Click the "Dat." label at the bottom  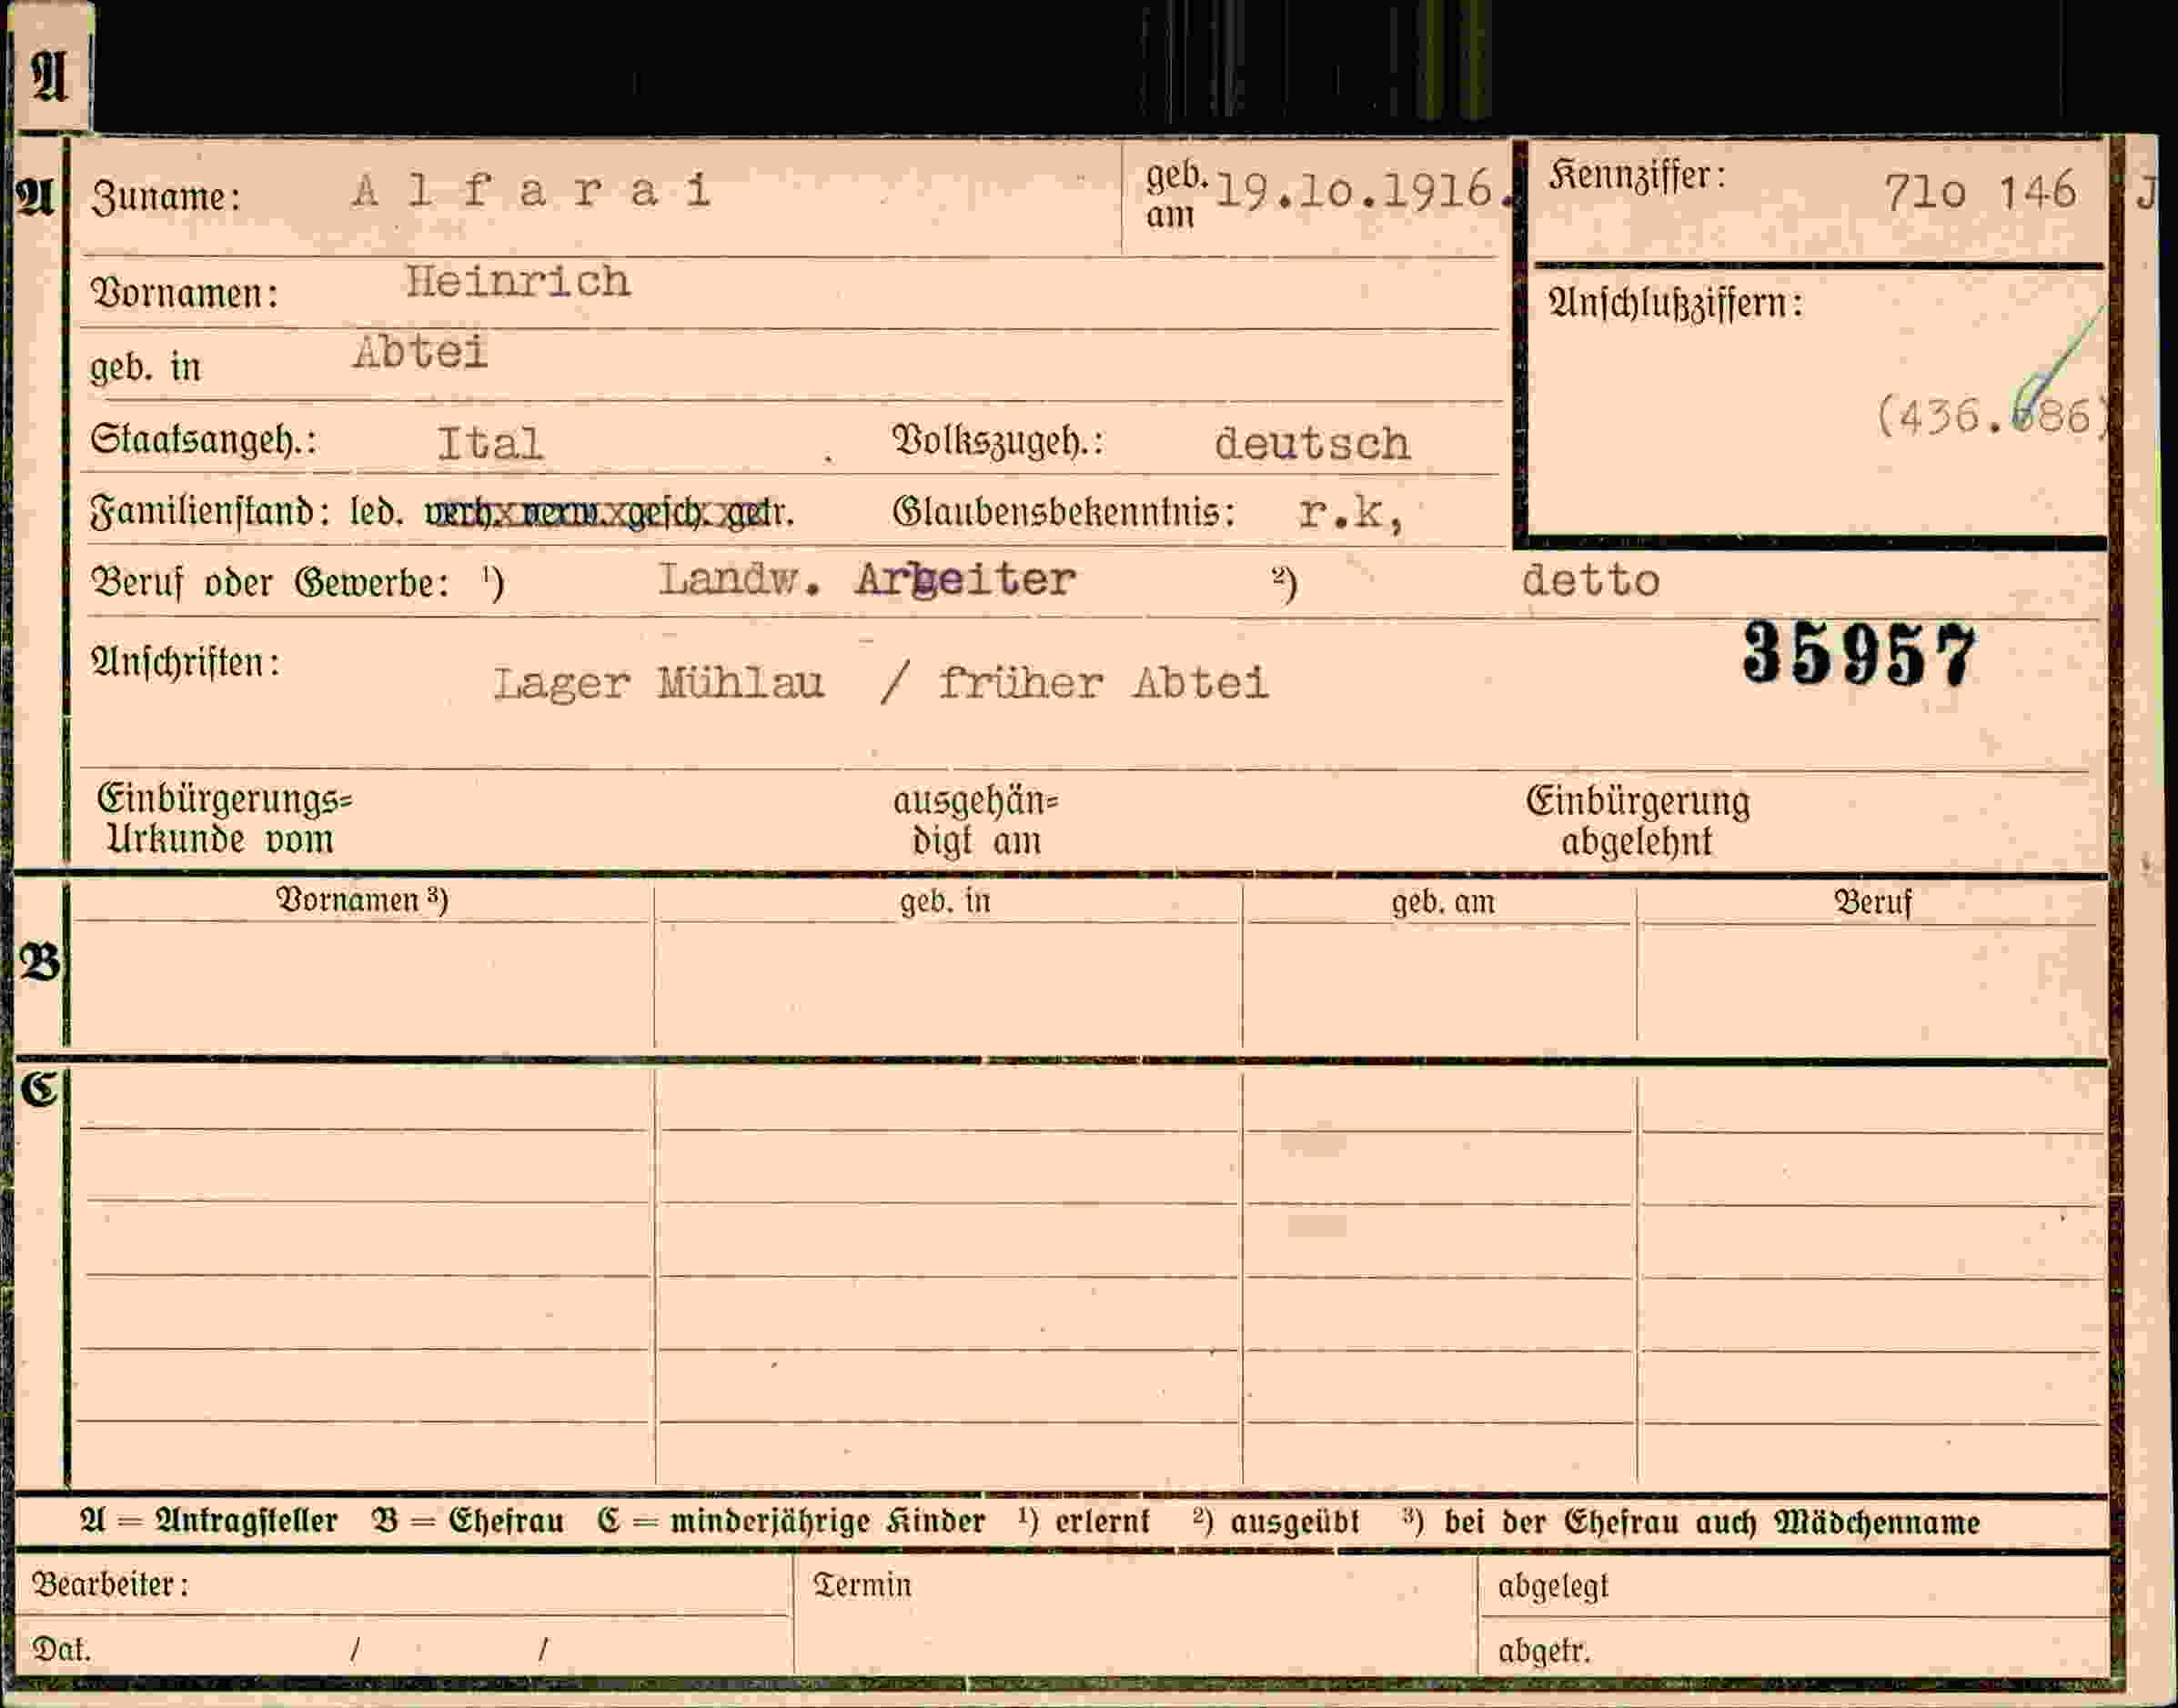(62, 1650)
